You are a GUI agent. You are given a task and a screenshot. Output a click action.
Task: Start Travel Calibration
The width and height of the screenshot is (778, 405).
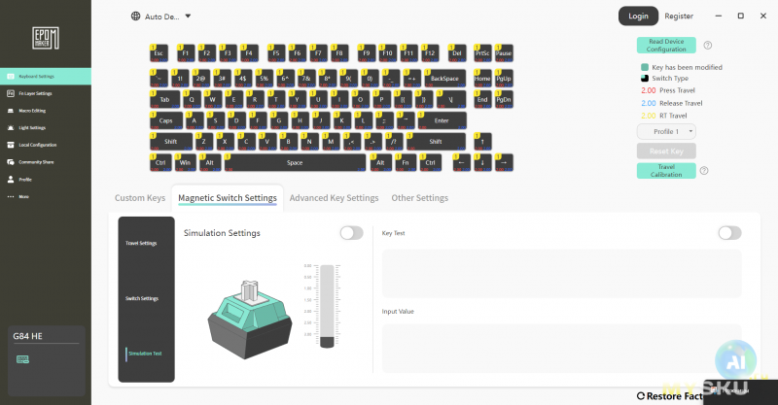point(666,171)
